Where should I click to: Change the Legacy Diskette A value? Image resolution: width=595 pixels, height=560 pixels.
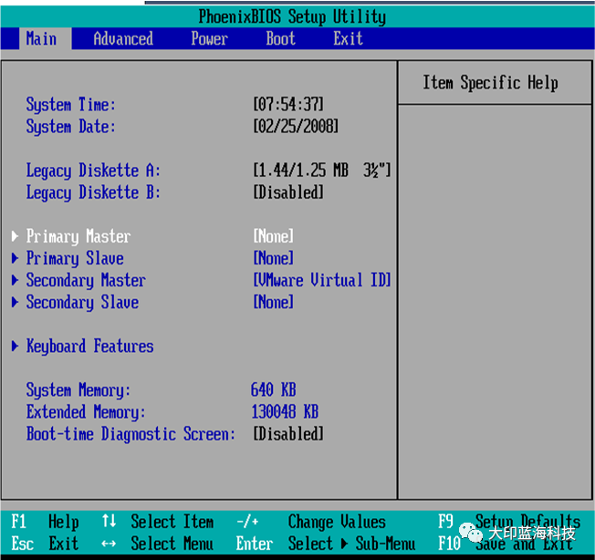click(322, 171)
